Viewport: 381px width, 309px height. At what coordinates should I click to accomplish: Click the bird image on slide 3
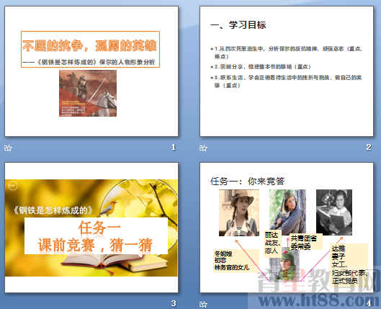pos(109,208)
